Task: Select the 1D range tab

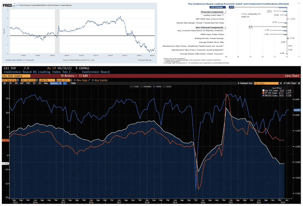Action: 5,83
